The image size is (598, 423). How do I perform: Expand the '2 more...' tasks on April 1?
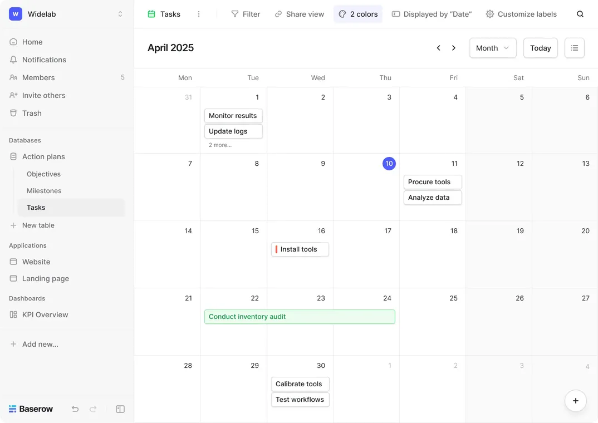pyautogui.click(x=220, y=145)
